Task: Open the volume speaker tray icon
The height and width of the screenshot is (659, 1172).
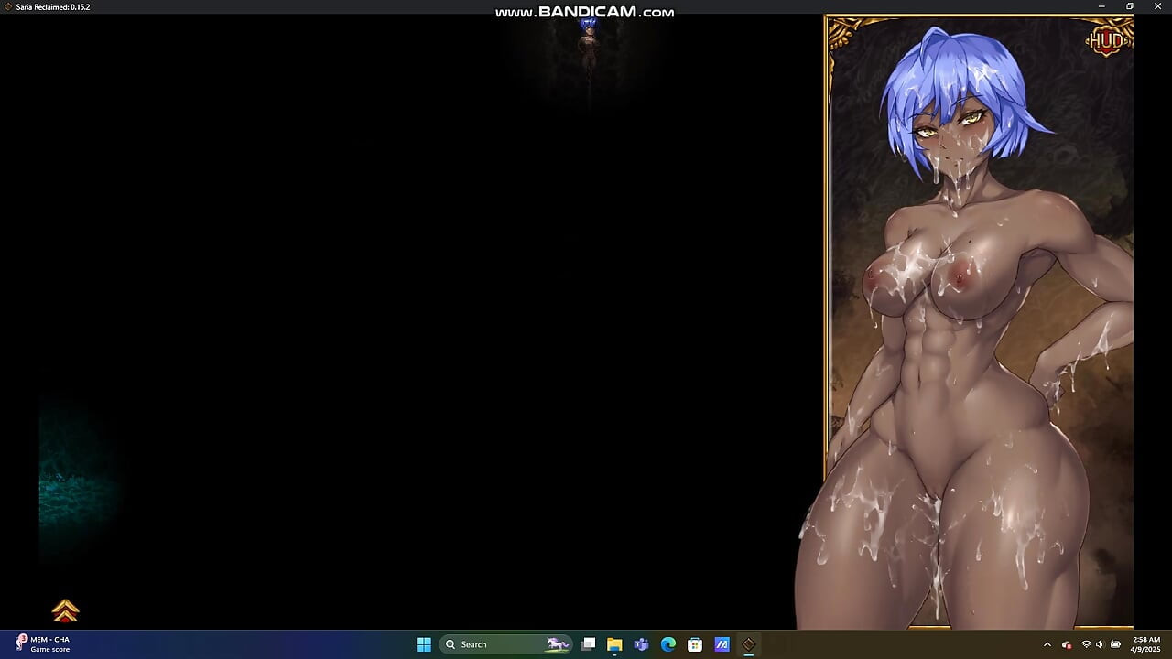Action: coord(1100,644)
